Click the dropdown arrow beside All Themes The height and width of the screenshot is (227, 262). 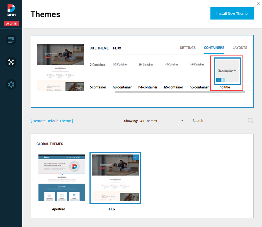(182, 120)
